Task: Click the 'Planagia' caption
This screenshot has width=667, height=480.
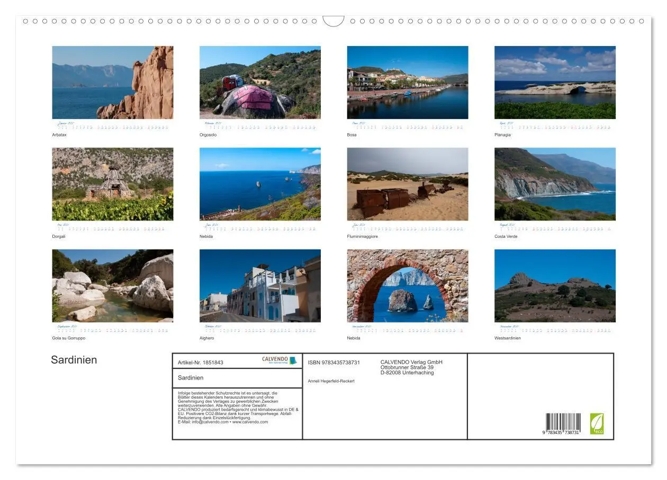Action: tap(503, 135)
